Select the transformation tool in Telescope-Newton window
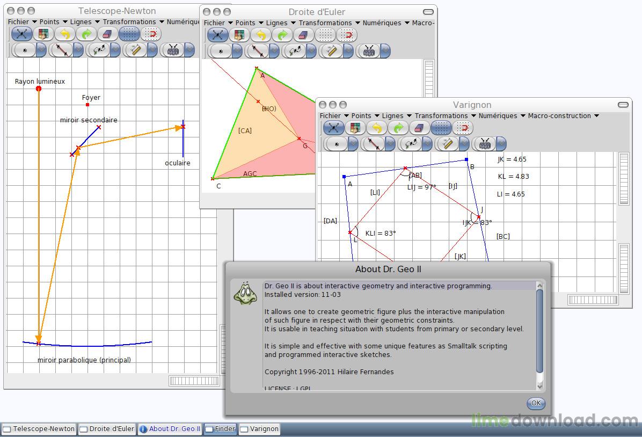Viewport: 642px width, 437px height. click(99, 50)
